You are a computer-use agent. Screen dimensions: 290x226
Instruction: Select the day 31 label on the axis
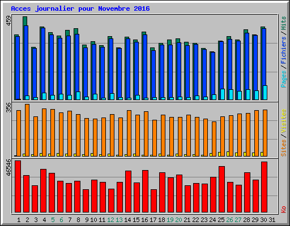pos(272,220)
